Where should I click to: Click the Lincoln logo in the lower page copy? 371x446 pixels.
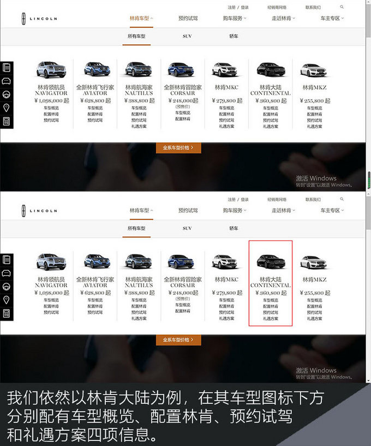coord(39,211)
